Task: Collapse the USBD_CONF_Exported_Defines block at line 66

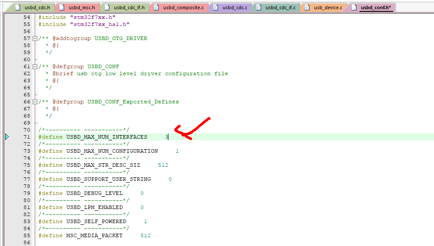Action: 35,102
